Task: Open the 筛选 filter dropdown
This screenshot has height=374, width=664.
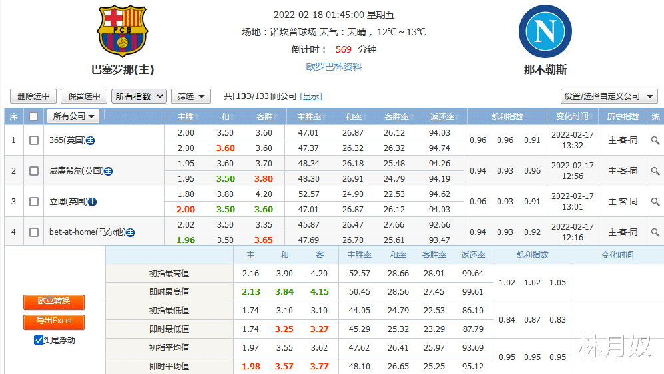Action: point(191,96)
